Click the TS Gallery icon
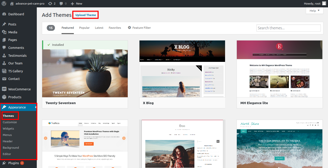Screen dimensions: 328x168 [4, 71]
